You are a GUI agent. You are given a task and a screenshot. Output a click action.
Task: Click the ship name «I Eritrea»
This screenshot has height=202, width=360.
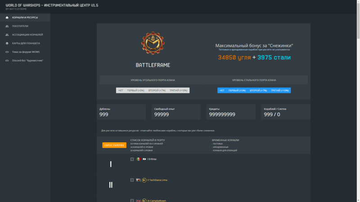[152, 159]
